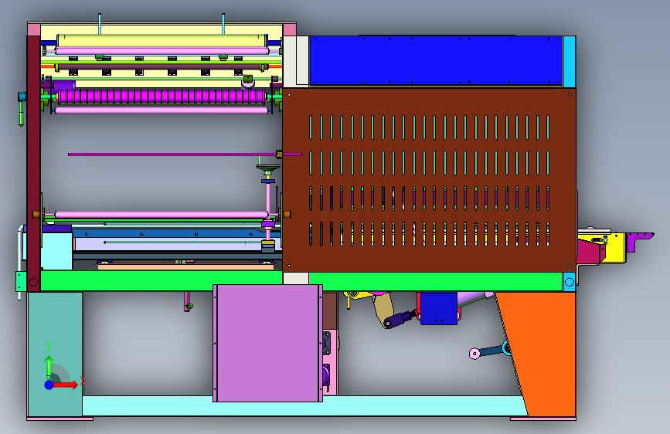Select the magenta ribbed roller
Screen dimensions: 670x434
(x=162, y=97)
